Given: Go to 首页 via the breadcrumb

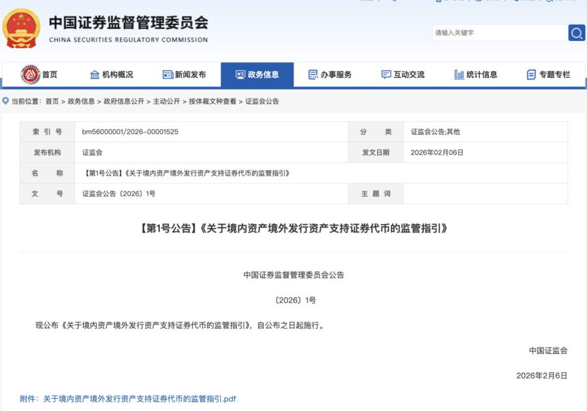Looking at the screenshot, I should pyautogui.click(x=52, y=101).
